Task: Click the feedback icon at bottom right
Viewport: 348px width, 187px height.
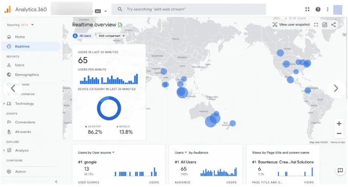Action: click(x=340, y=170)
